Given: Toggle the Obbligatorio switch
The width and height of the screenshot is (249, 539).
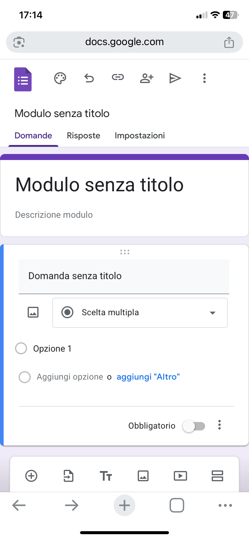Looking at the screenshot, I should (194, 426).
